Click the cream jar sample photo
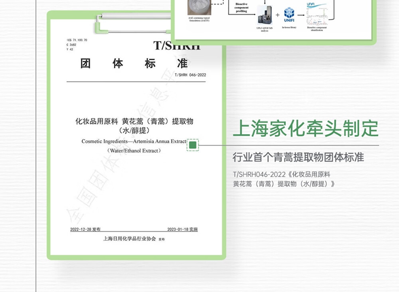 [x=199, y=7]
